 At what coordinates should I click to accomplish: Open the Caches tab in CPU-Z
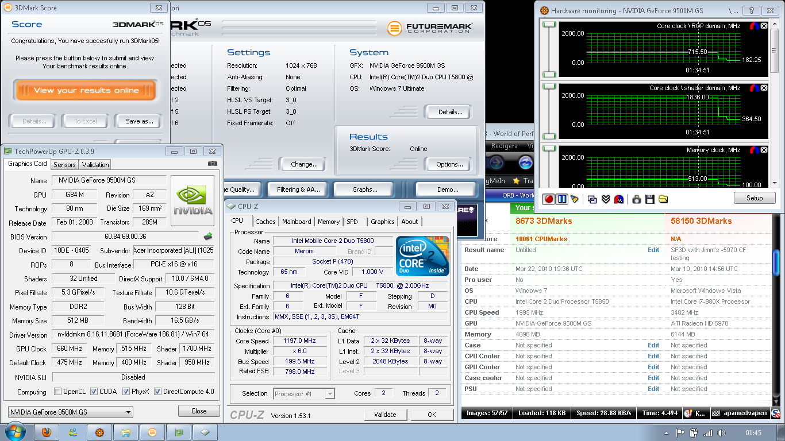[x=265, y=222]
